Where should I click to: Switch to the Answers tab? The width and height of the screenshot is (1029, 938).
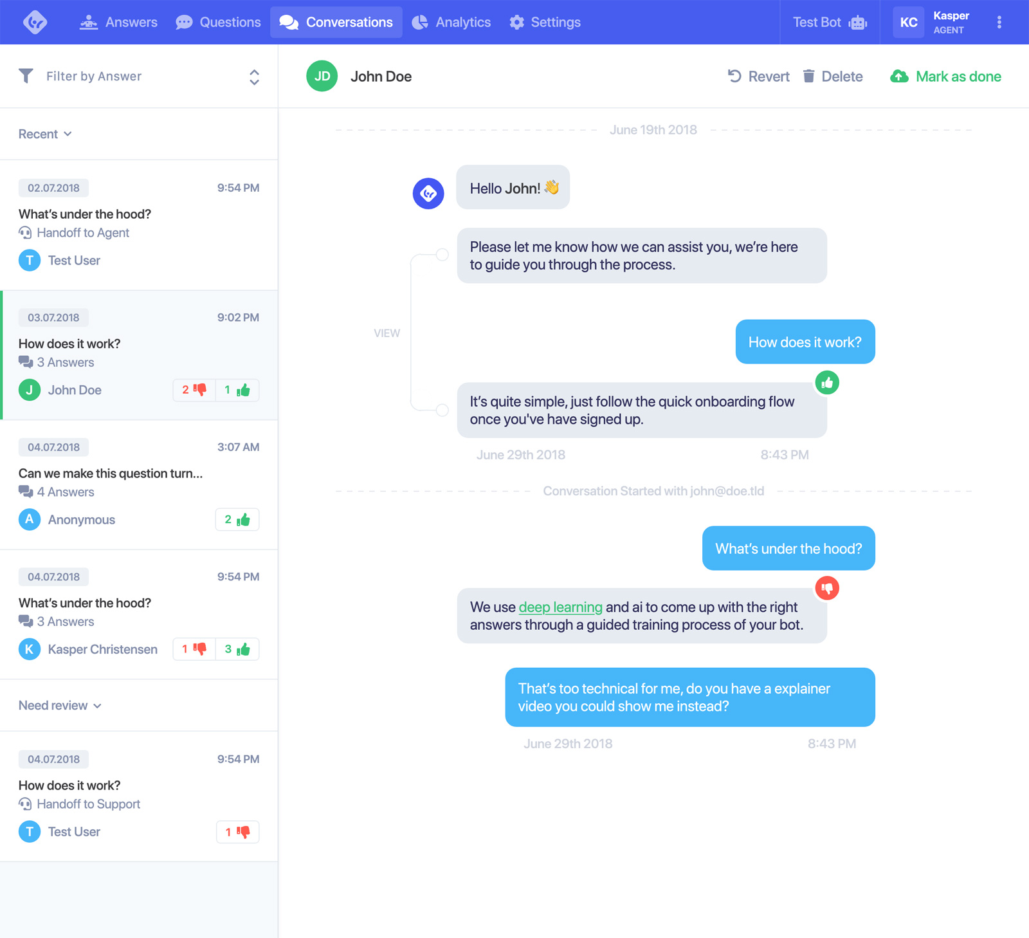tap(119, 22)
